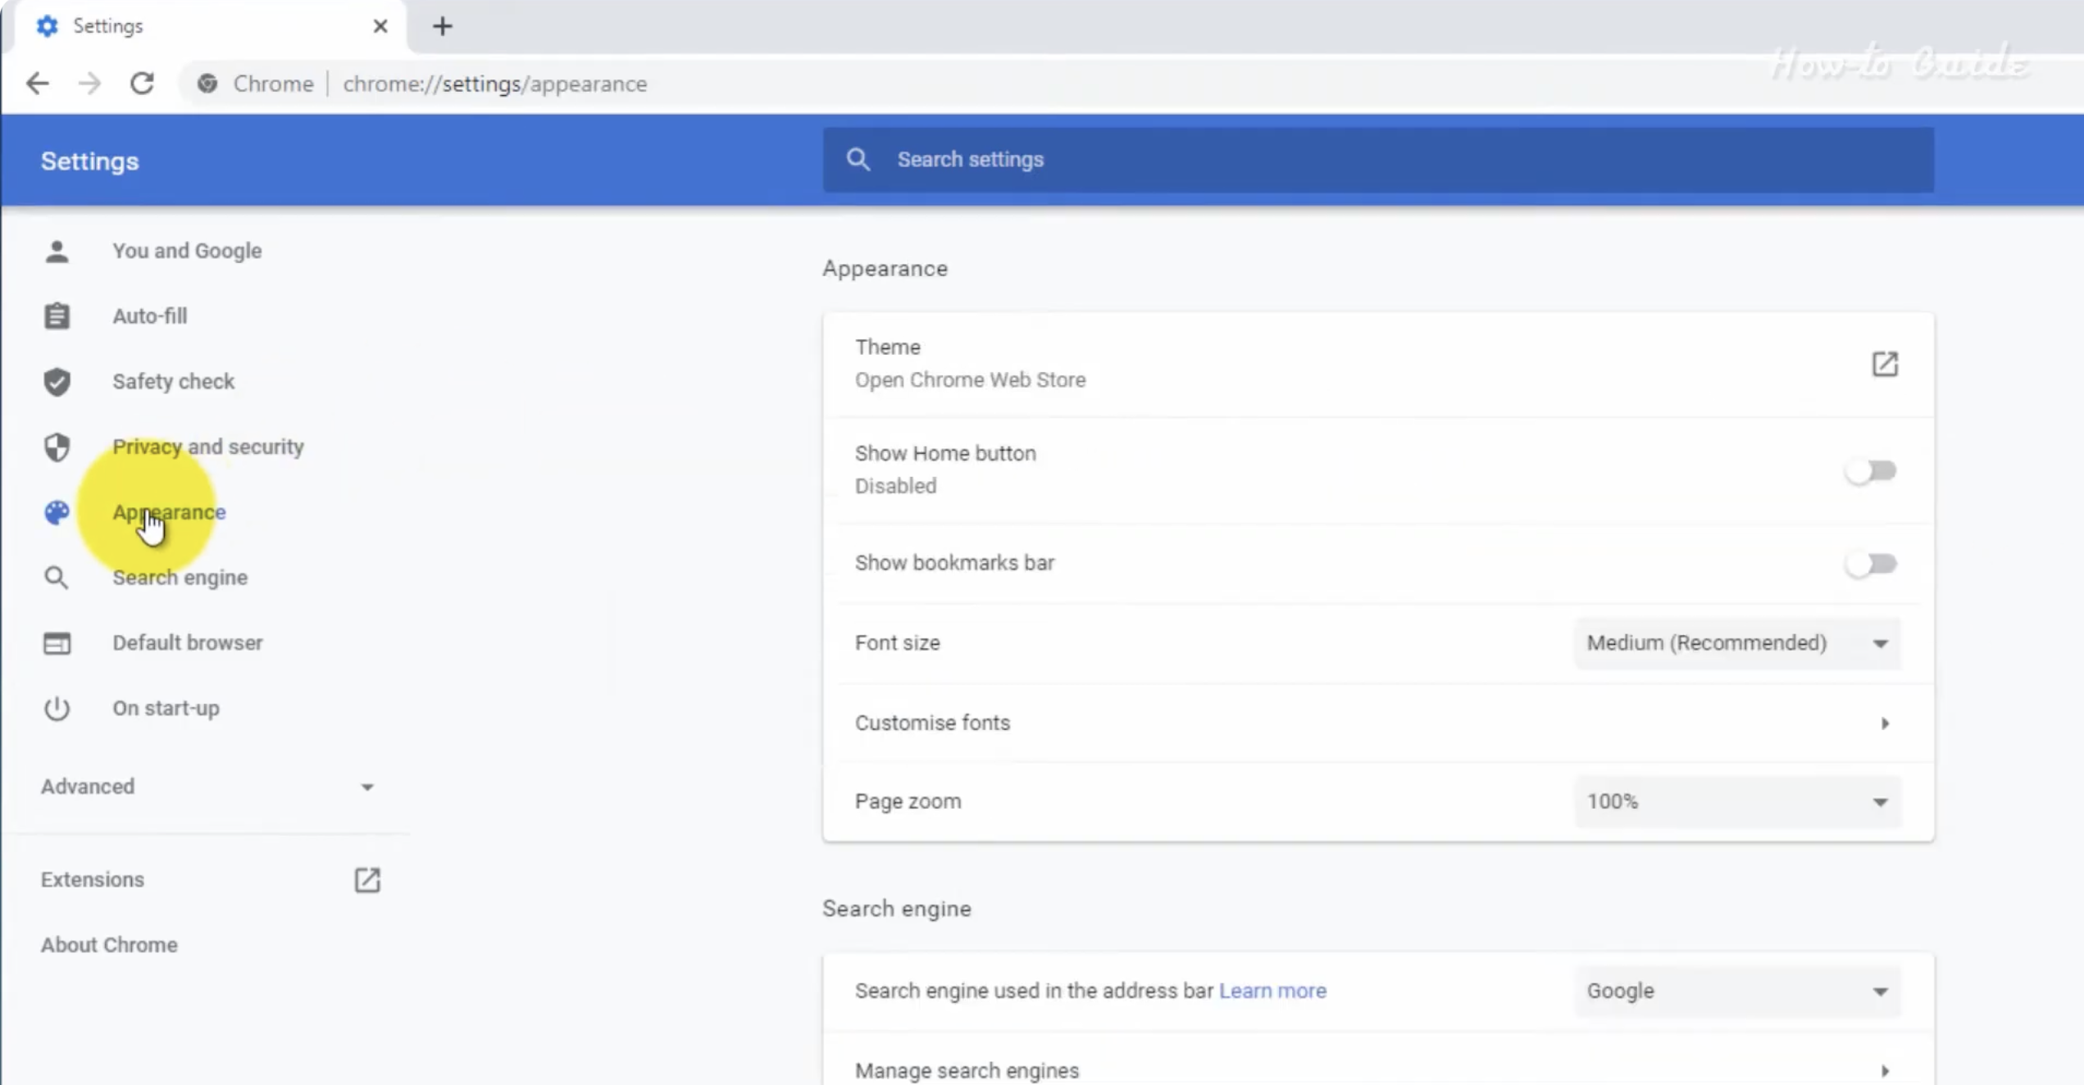
Task: Click the browser back arrow icon
Action: point(38,84)
